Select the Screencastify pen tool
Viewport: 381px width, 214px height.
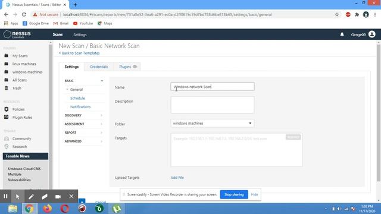[31, 196]
